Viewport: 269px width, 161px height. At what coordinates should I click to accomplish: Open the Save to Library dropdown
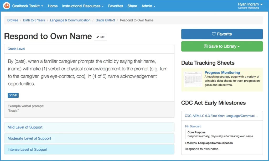pos(222,46)
